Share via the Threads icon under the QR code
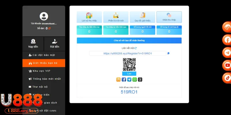The width and height of the screenshot is (231, 115). click(140, 80)
